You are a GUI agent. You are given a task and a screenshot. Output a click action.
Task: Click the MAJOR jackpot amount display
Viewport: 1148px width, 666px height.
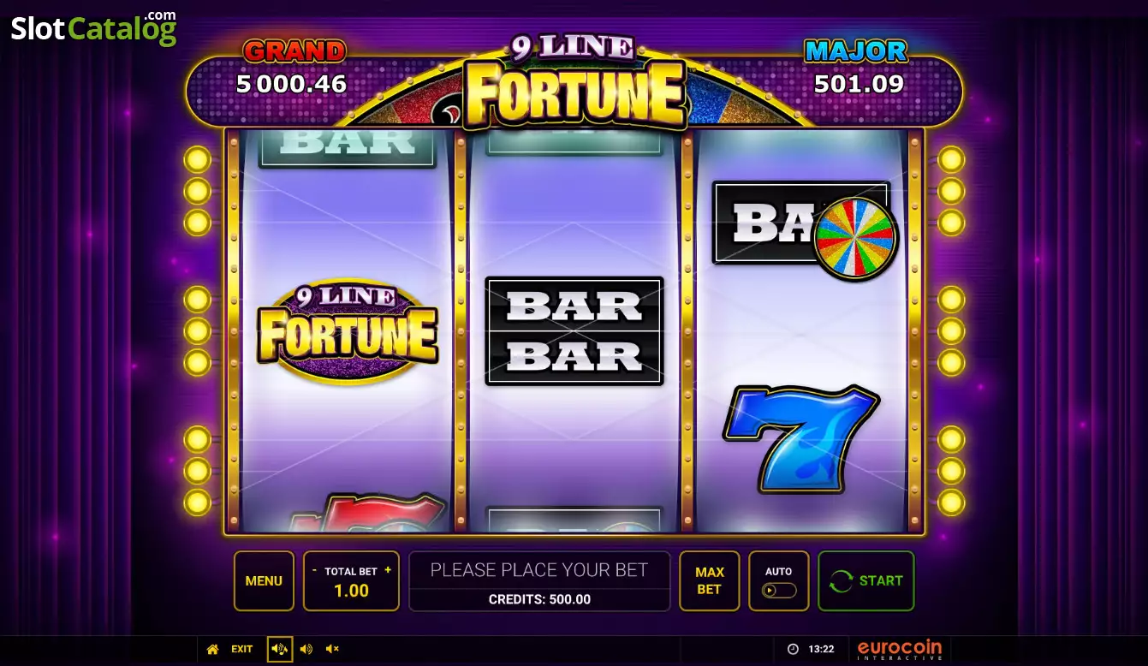click(x=859, y=84)
